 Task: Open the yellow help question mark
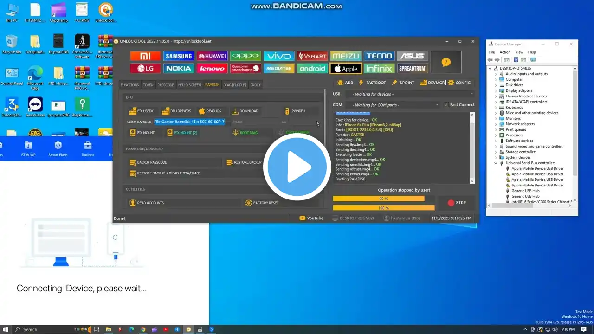click(446, 62)
